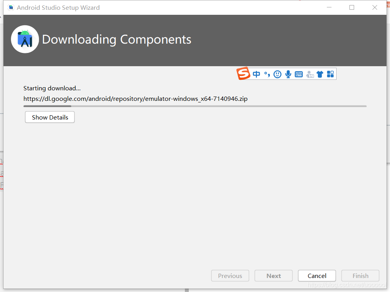Click the Sogou input method logo
The height and width of the screenshot is (292, 390).
coord(243,74)
